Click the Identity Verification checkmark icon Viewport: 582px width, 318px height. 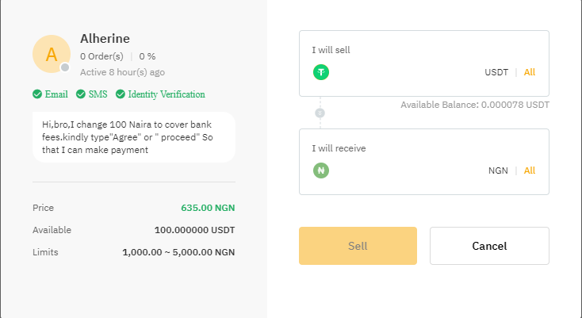point(121,94)
